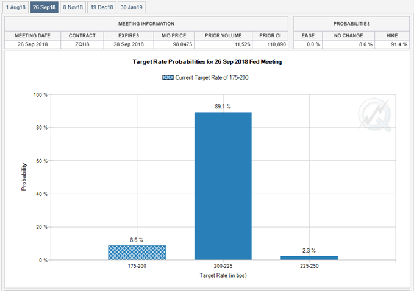Image resolution: width=414 pixels, height=291 pixels.
Task: Click the small 225-250 target rate bar
Action: coord(309,258)
